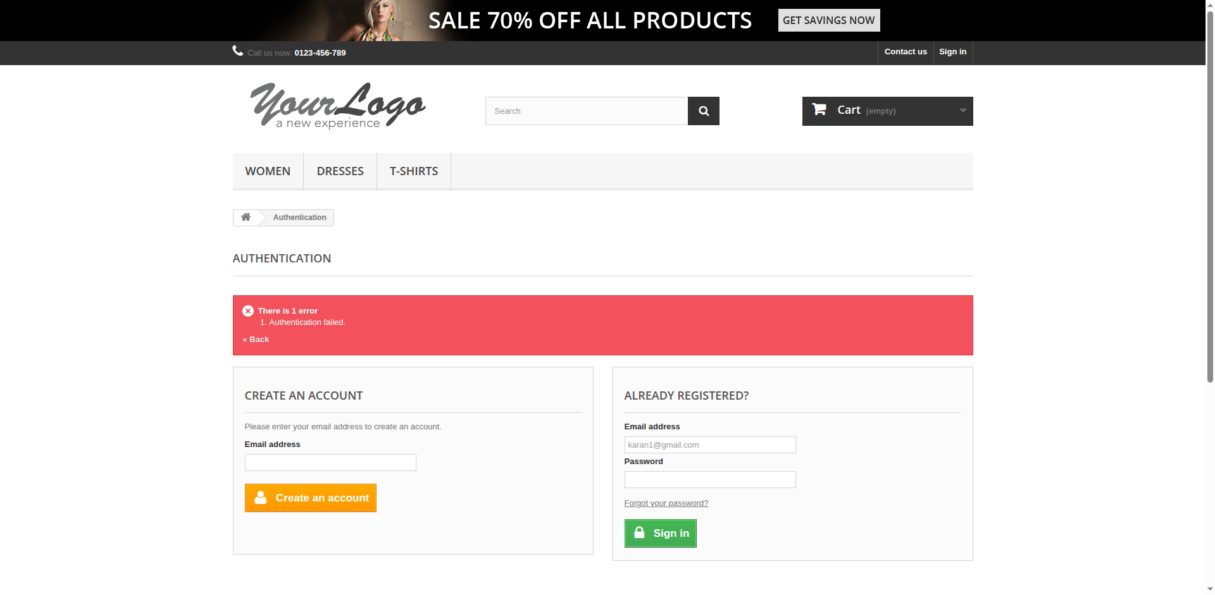
Task: Click the Create account email address field
Action: [x=330, y=463]
